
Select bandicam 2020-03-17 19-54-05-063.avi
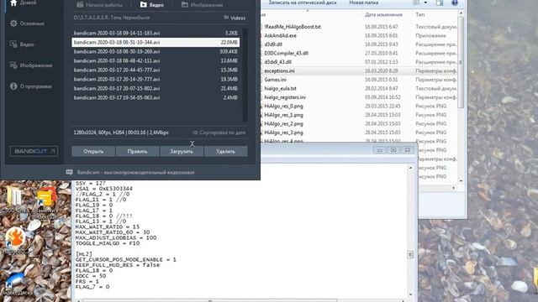point(156,97)
